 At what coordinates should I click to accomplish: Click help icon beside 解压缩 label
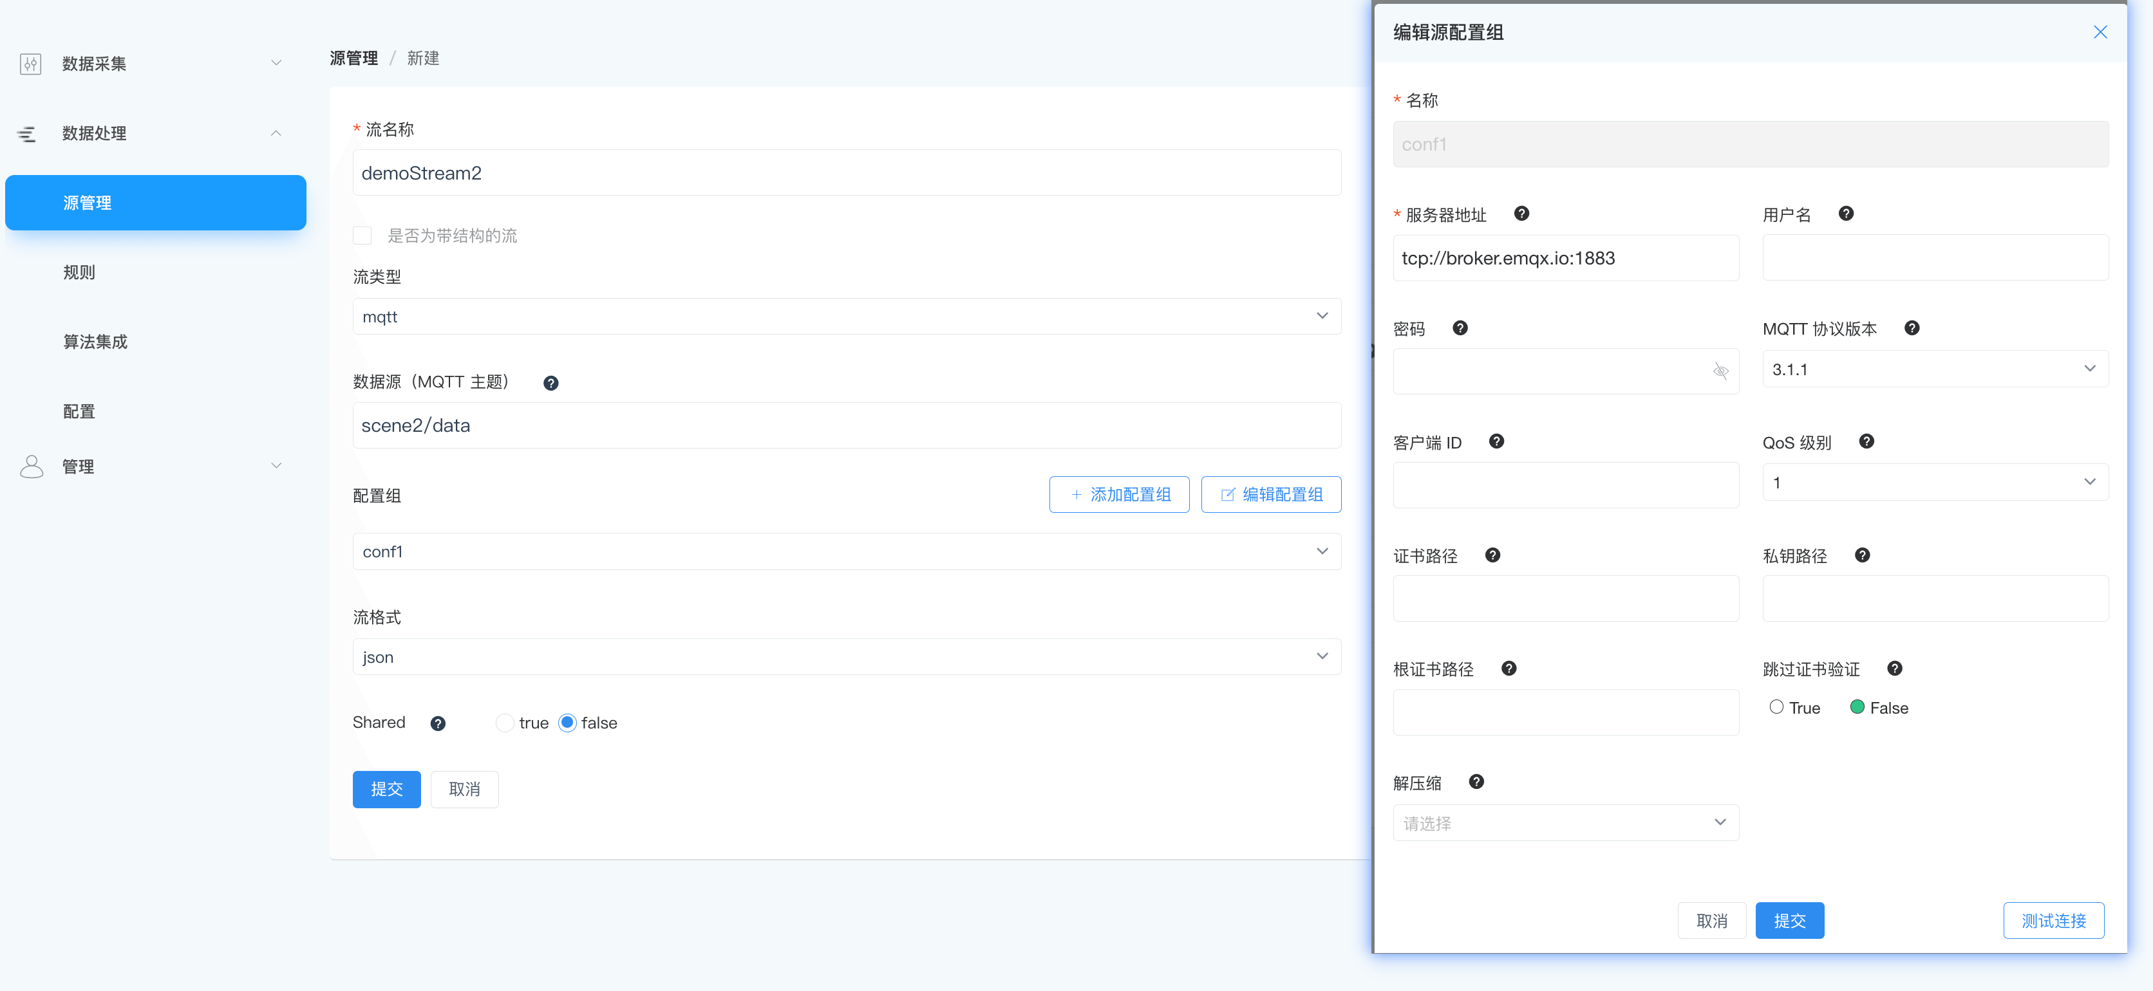(x=1476, y=782)
